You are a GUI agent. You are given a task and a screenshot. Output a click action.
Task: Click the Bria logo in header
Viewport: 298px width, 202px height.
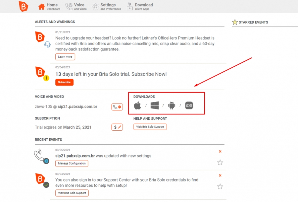click(x=23, y=6)
